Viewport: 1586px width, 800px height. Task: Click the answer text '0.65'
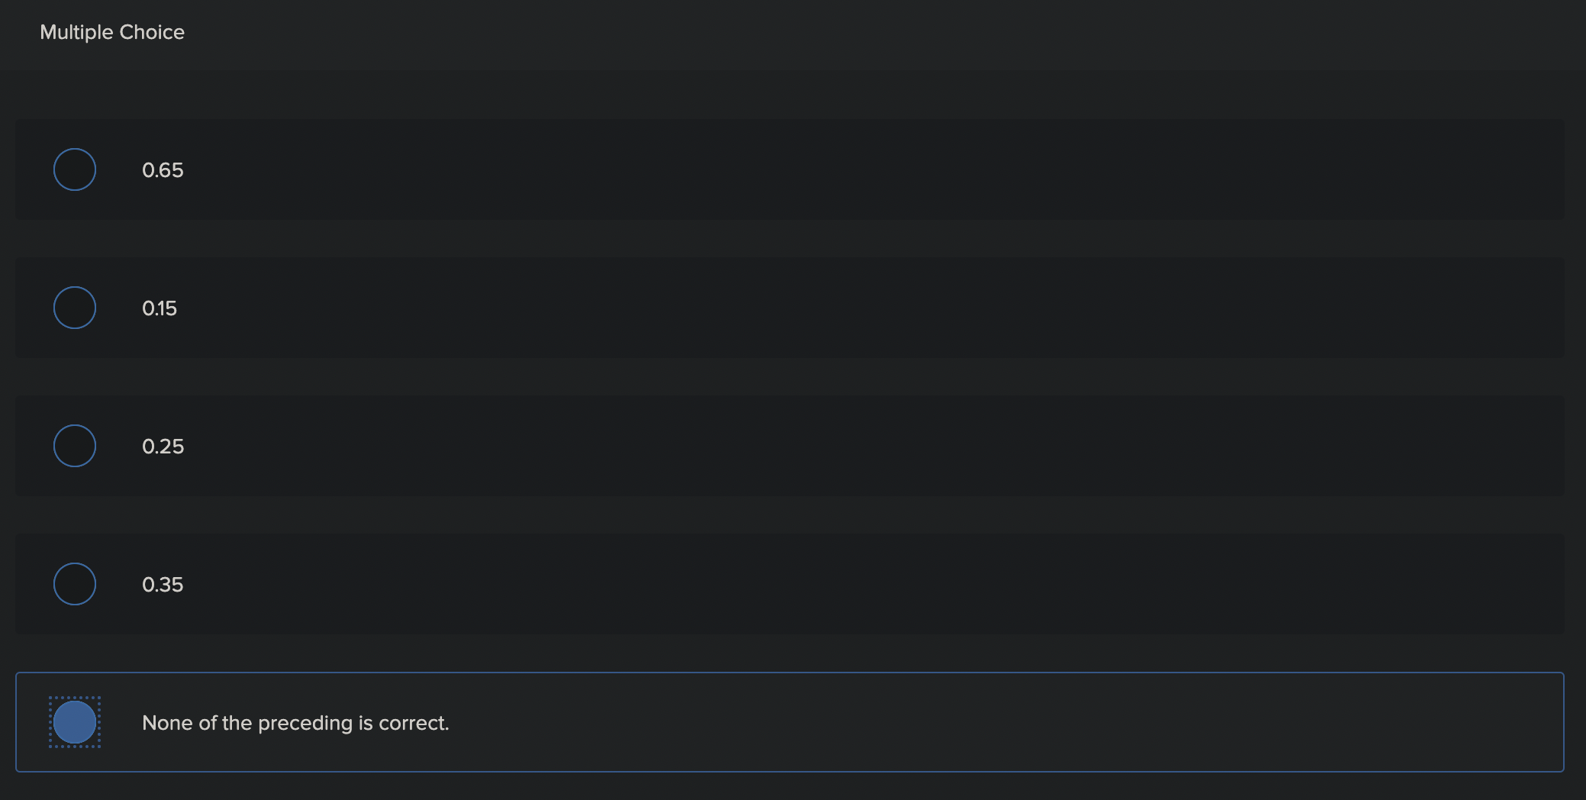[x=163, y=170]
